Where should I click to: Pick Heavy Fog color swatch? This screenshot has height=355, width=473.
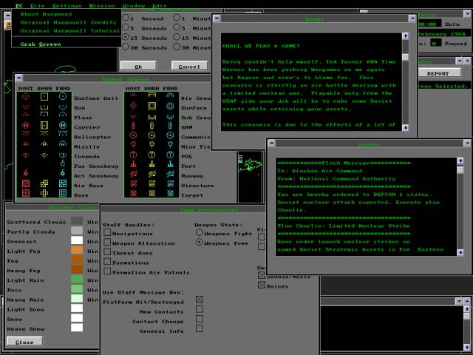tap(77, 269)
